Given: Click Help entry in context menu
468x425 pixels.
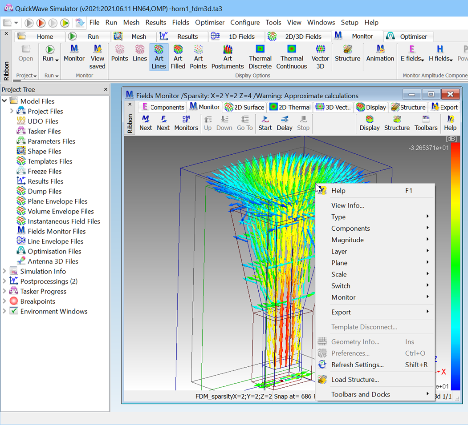Looking at the screenshot, I should click(375, 190).
